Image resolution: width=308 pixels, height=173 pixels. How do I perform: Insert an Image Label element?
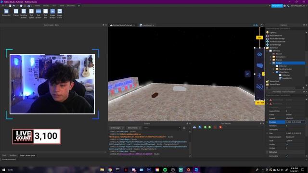click(x=60, y=14)
